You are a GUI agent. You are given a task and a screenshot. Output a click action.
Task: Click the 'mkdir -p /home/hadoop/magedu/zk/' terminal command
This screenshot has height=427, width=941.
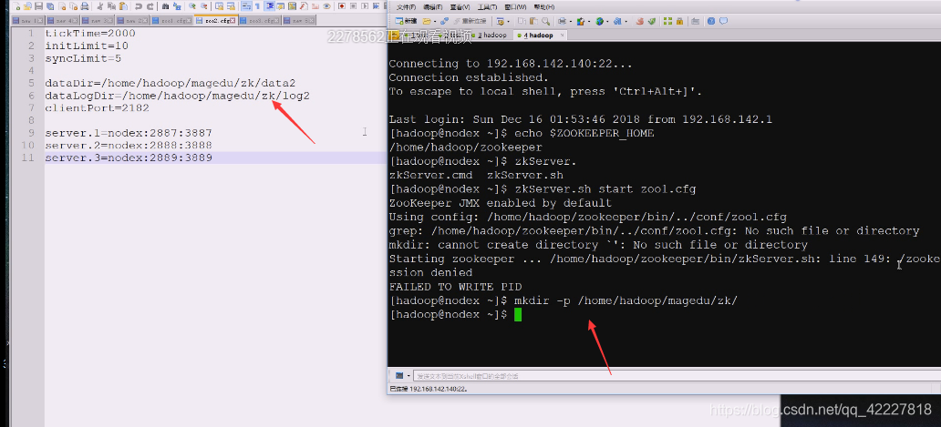[626, 300]
